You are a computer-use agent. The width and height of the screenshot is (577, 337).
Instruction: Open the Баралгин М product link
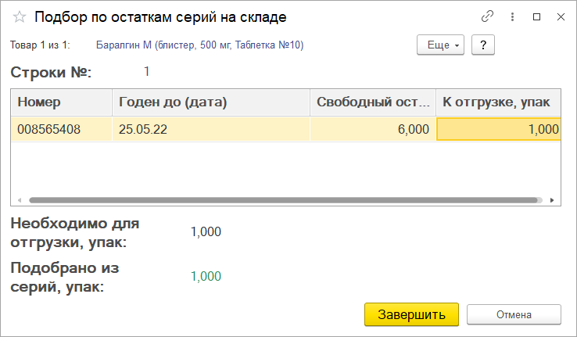pos(200,45)
